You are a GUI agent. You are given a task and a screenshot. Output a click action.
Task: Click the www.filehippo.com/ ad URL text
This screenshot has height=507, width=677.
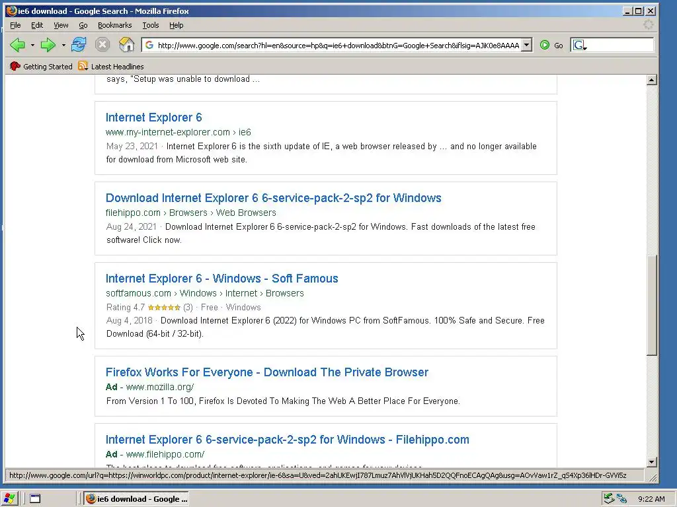165,454
